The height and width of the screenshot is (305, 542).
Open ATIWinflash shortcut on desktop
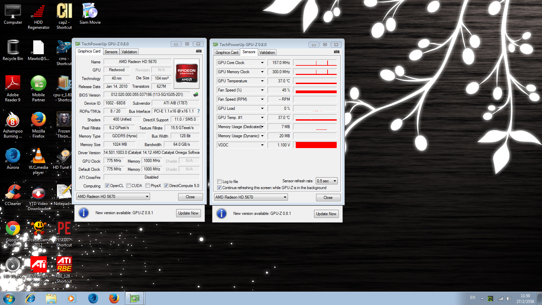[39, 270]
